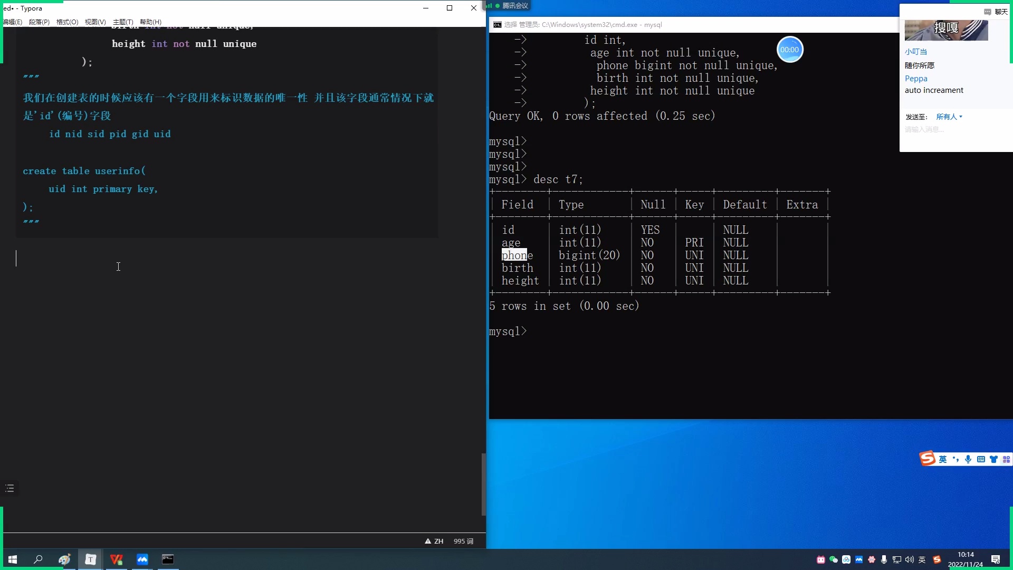The height and width of the screenshot is (570, 1013).
Task: Open Typora Paragraph menu 段落(P)
Action: coord(39,22)
